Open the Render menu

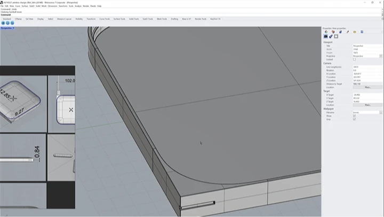tap(86, 6)
